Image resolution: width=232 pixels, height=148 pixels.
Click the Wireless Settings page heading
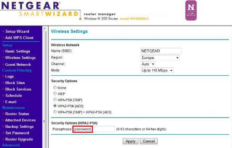(x=69, y=31)
